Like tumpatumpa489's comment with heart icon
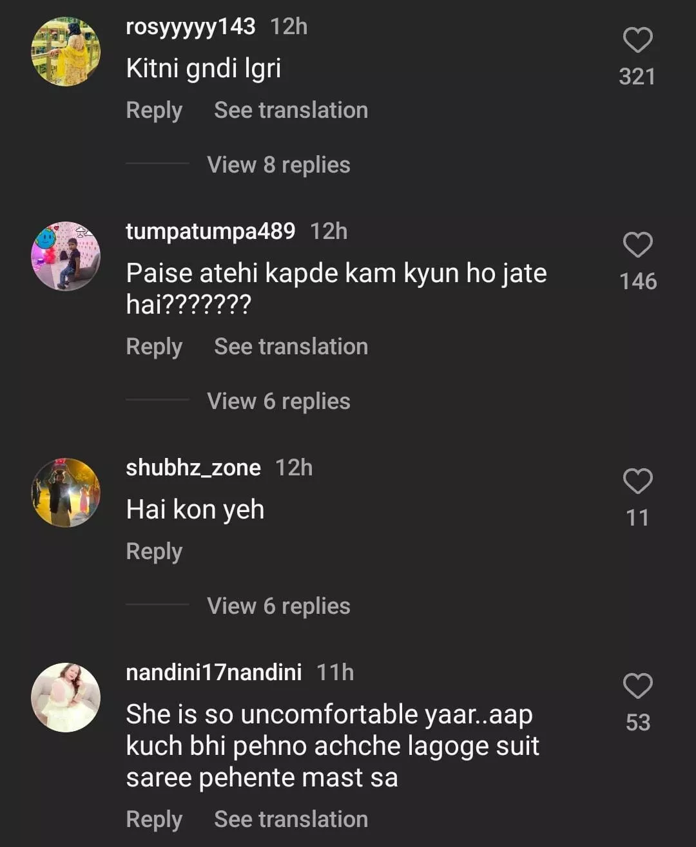Screen dimensions: 696x847 tap(637, 245)
